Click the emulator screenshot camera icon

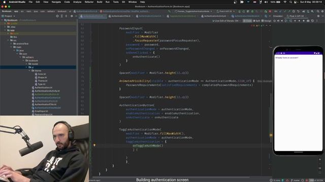(308, 21)
